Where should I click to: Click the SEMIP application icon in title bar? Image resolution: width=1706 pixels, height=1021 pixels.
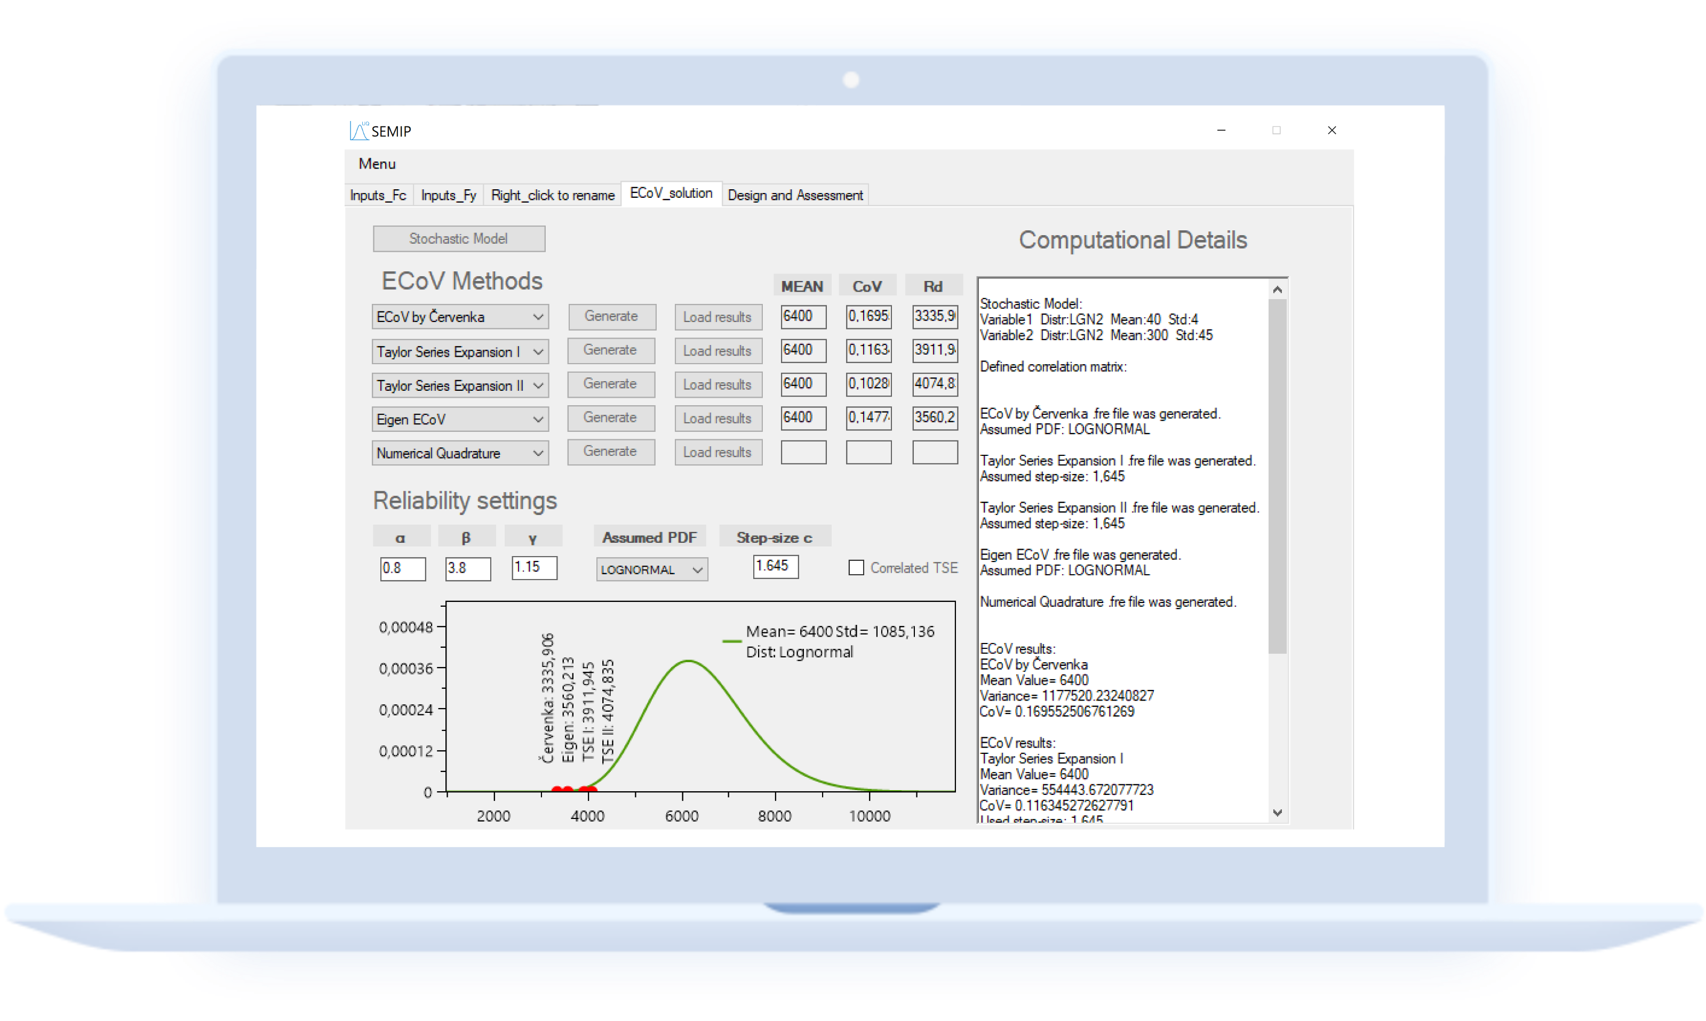358,131
